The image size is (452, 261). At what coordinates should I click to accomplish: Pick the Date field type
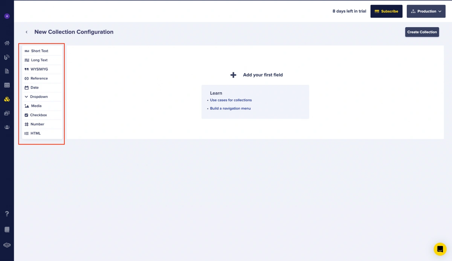[x=35, y=88]
